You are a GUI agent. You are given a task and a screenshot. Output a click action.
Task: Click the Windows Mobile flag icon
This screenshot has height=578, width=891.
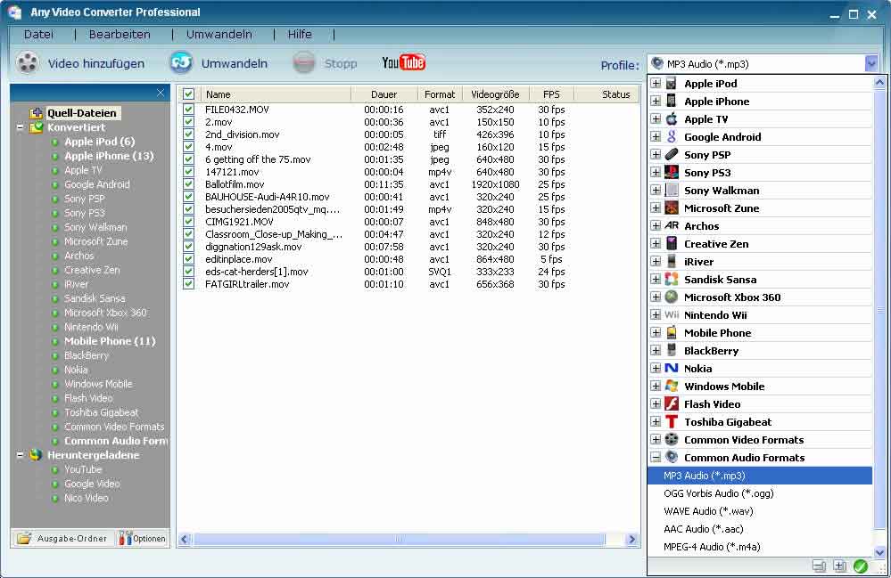pos(672,386)
